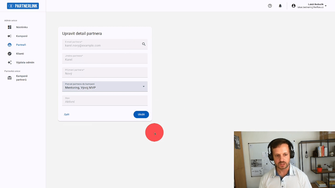
Task: Click the Kampaně megaphone icon
Action: tap(10, 36)
